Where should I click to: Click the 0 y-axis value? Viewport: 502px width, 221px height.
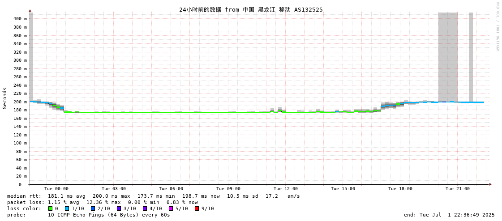click(x=20, y=185)
